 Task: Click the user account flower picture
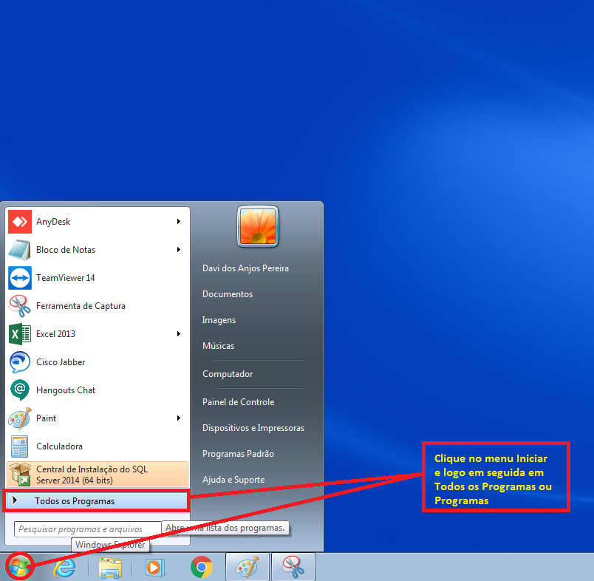click(258, 226)
